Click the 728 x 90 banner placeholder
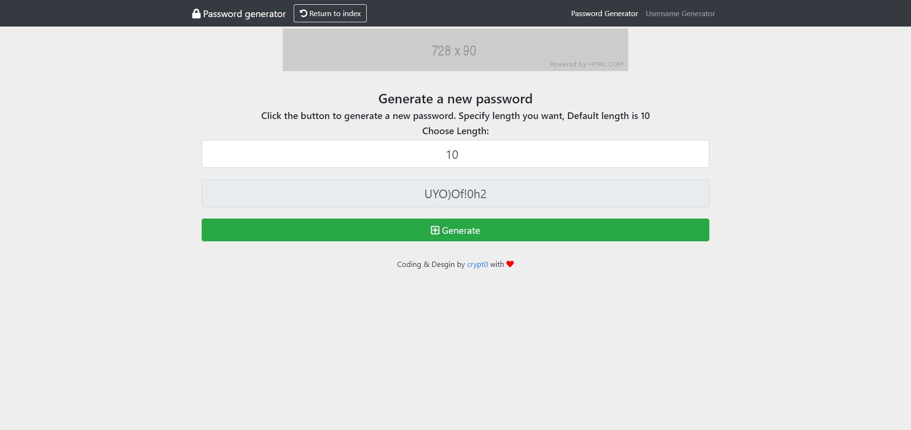Screen dimensions: 911x430 pyautogui.click(x=455, y=50)
